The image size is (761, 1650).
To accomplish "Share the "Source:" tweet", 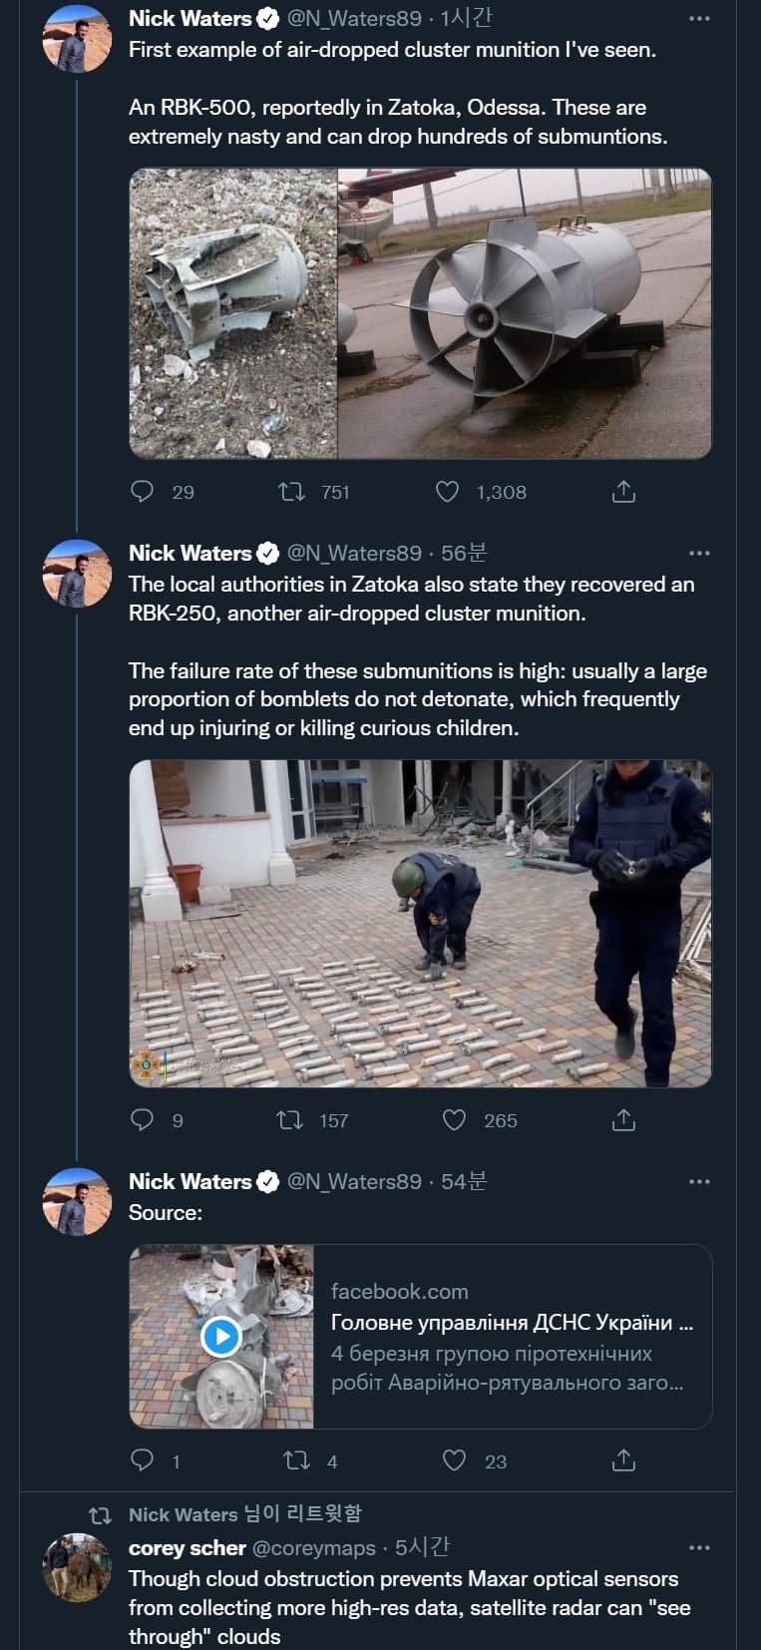I will pos(623,1460).
